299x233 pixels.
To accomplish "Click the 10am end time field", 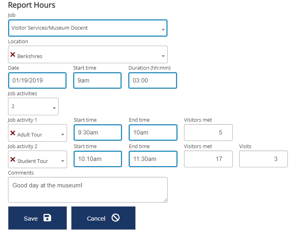I will [x=153, y=133].
